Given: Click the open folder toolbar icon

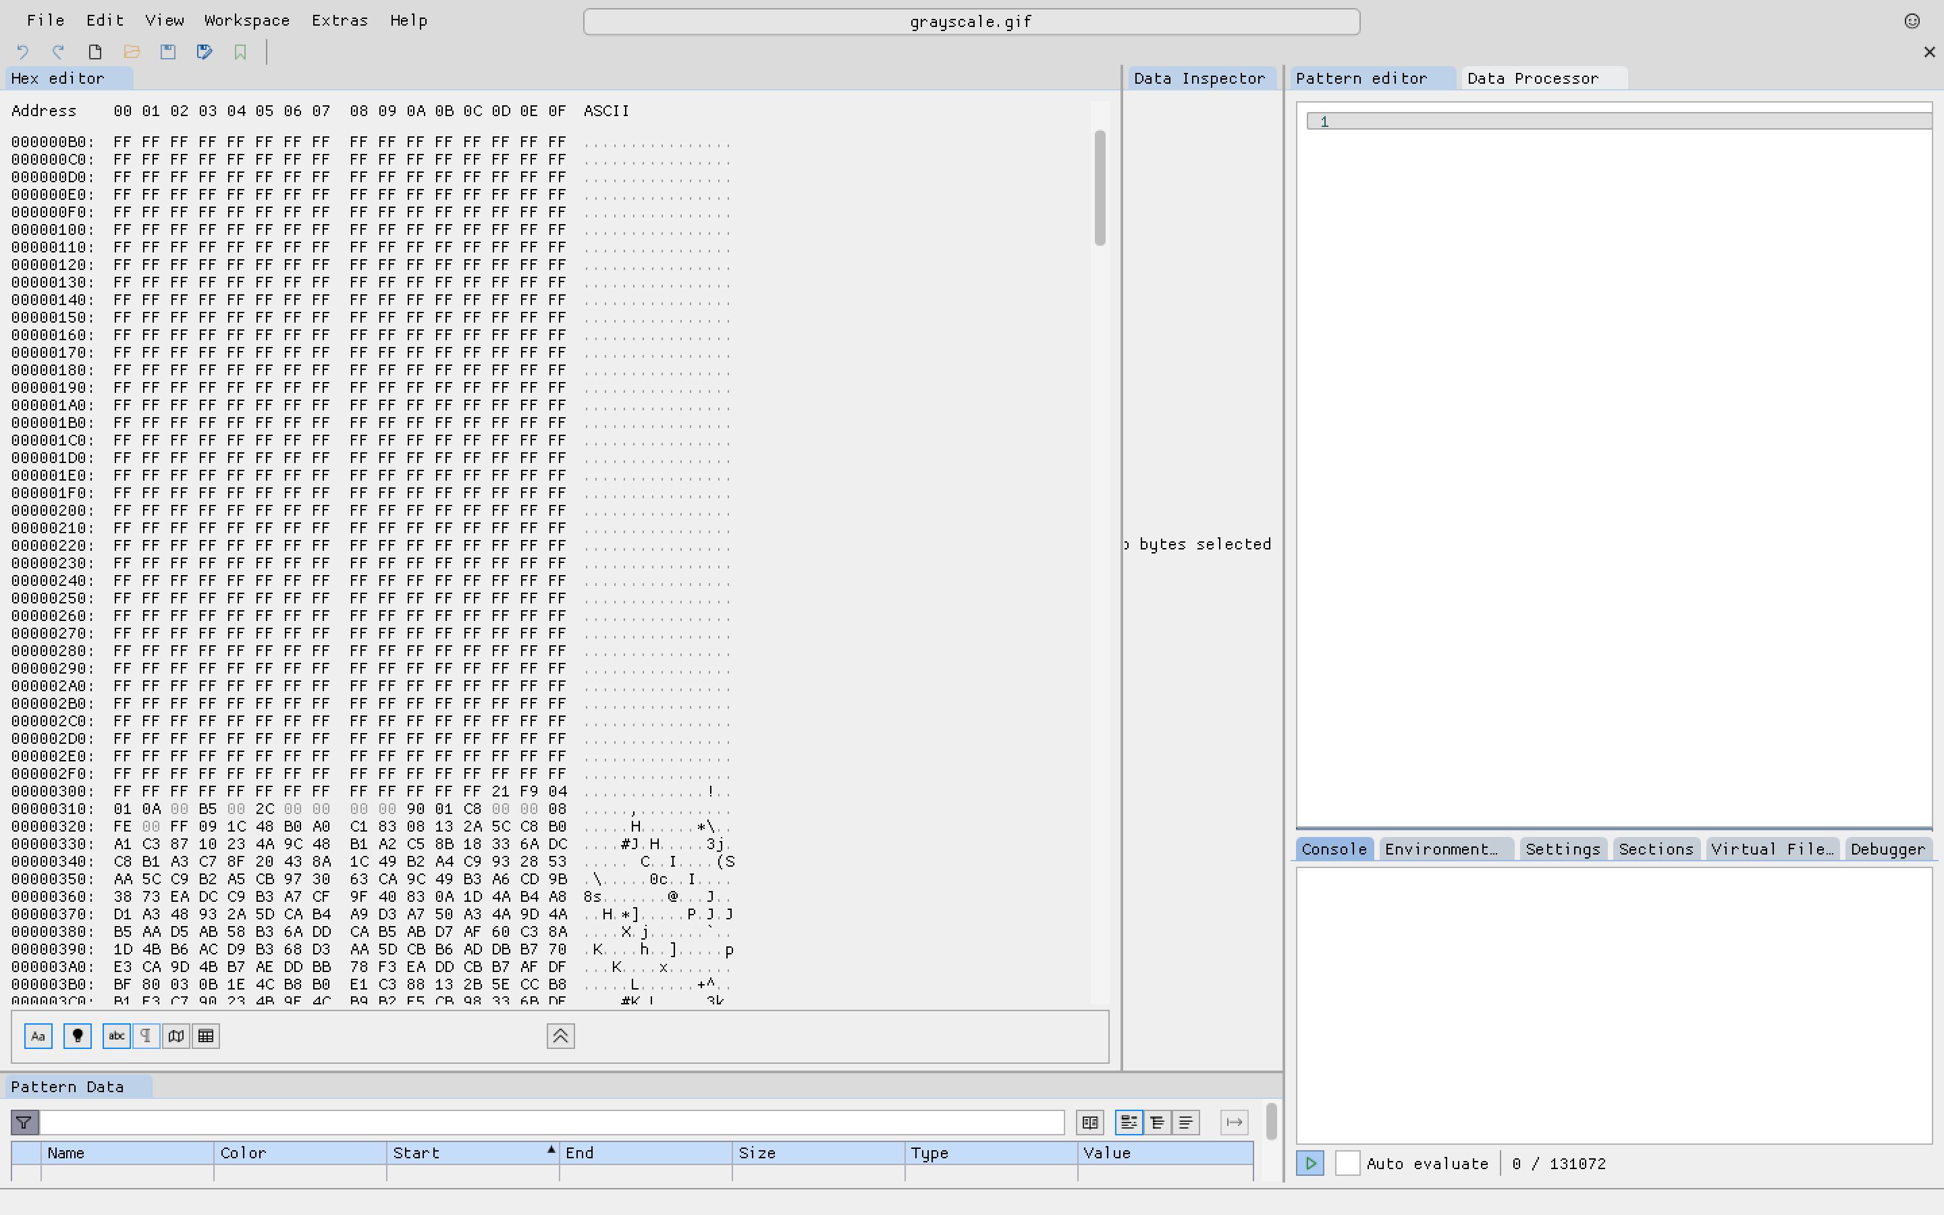Looking at the screenshot, I should 132,52.
